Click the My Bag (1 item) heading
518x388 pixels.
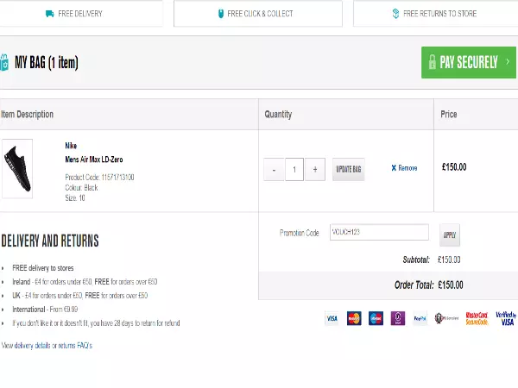pyautogui.click(x=47, y=62)
